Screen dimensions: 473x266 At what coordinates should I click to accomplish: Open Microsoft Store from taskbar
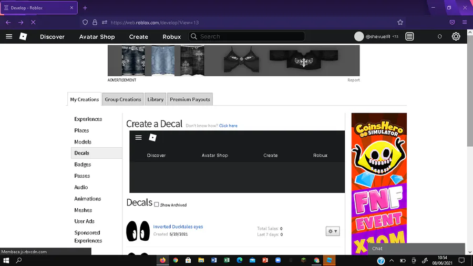point(188,260)
